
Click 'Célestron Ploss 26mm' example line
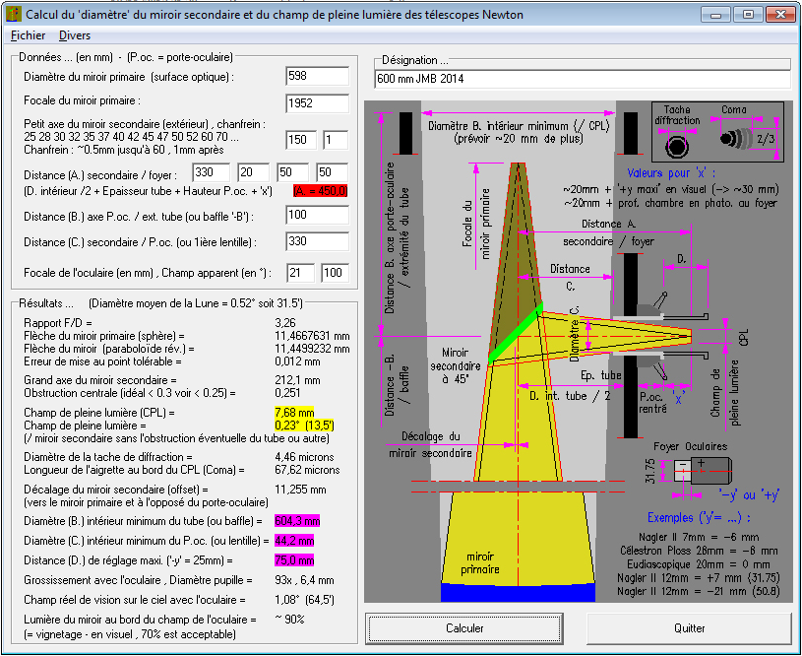698,551
